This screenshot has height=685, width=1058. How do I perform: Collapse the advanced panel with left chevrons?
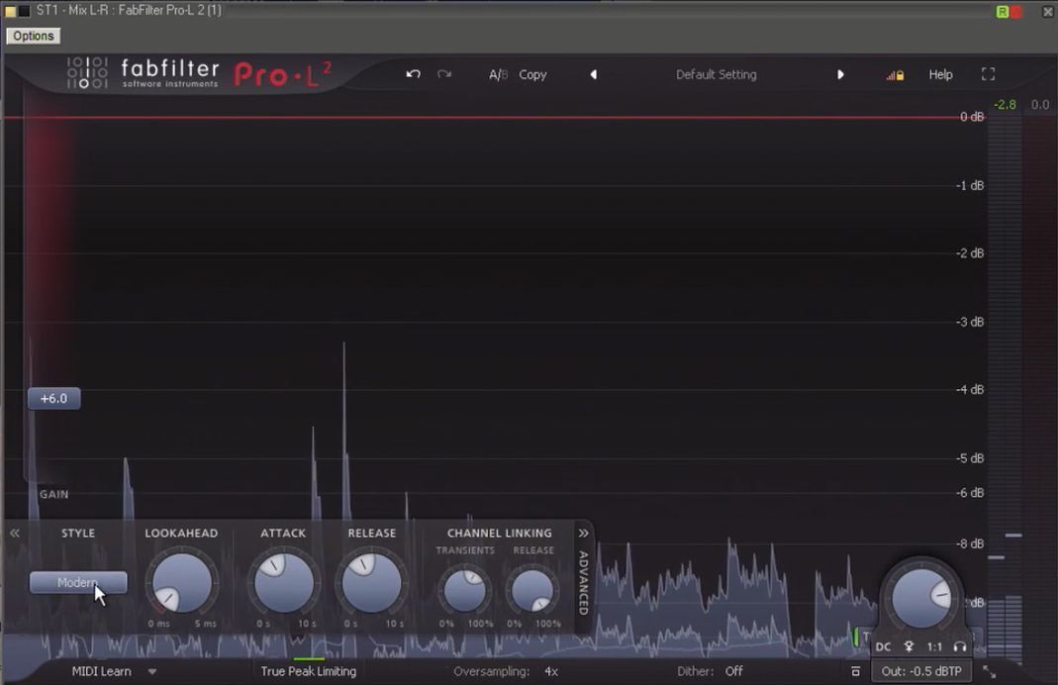point(15,533)
